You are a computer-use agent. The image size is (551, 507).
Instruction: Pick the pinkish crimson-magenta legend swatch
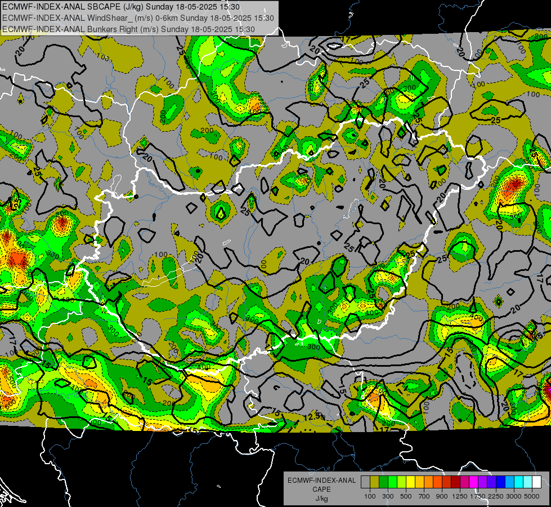[464, 482]
